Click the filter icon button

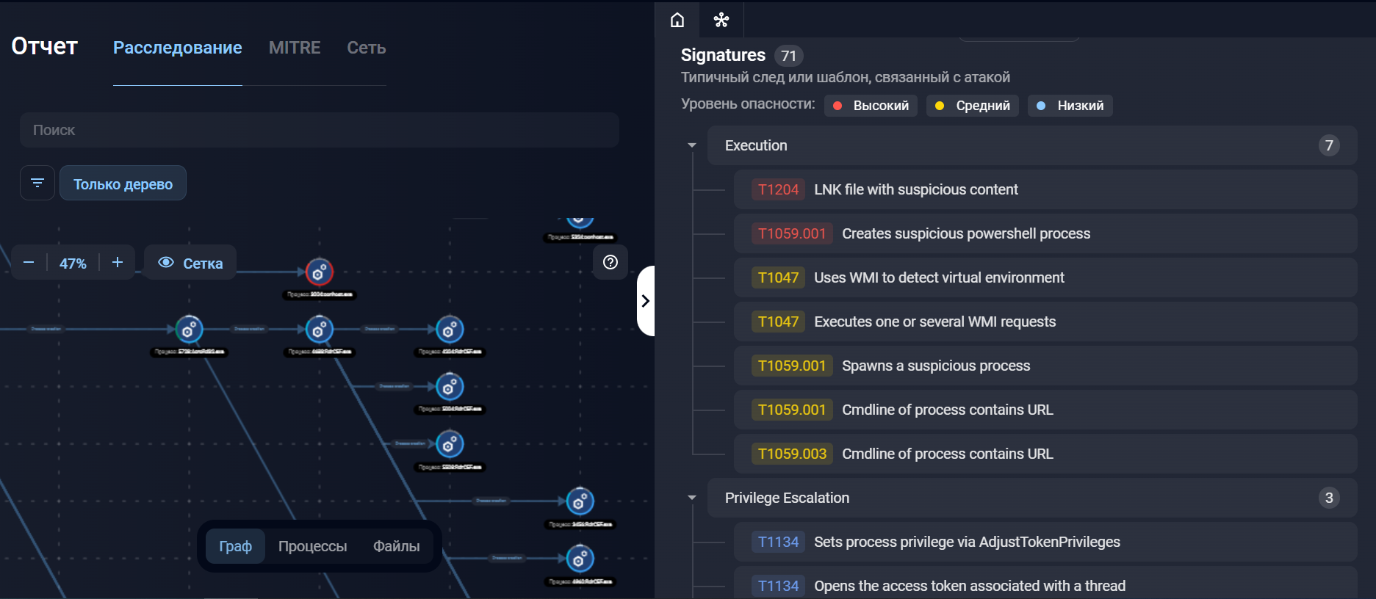pyautogui.click(x=37, y=183)
